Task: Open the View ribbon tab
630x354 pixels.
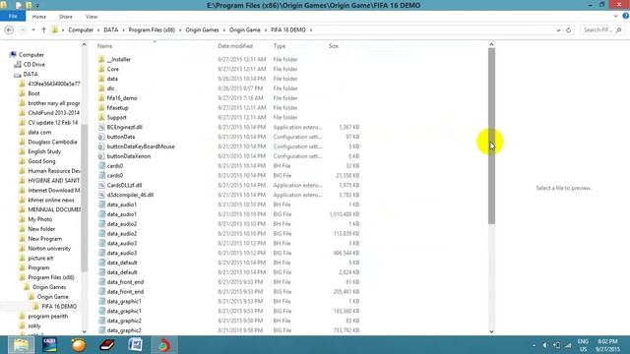Action: tap(92, 17)
